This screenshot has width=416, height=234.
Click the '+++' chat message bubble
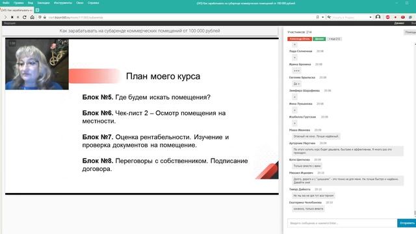[x=296, y=71]
